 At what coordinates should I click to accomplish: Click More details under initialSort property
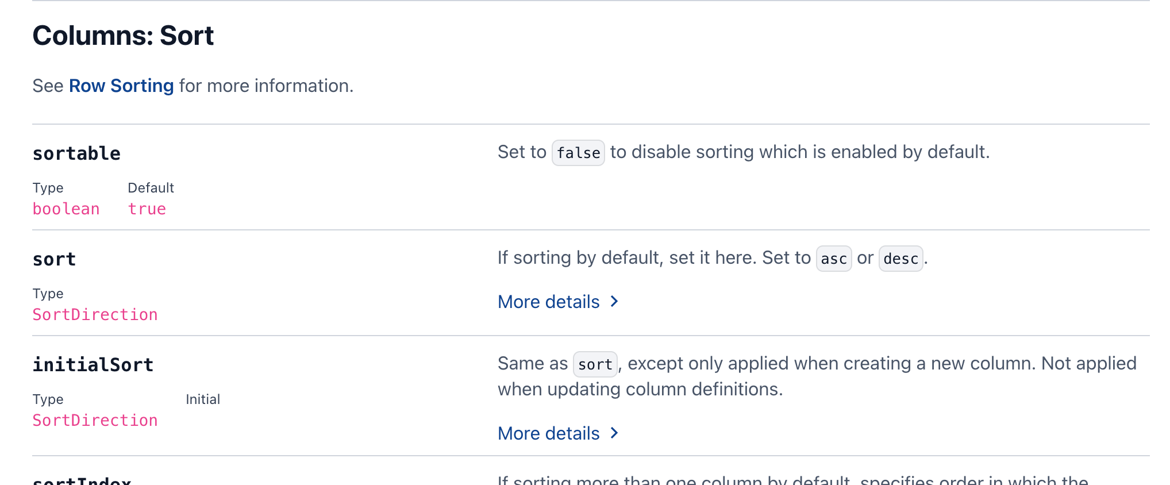tap(548, 433)
